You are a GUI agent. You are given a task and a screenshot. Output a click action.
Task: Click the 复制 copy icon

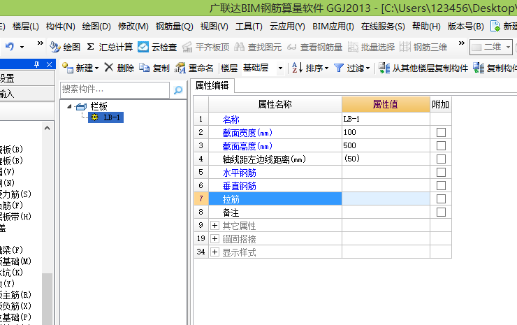144,68
